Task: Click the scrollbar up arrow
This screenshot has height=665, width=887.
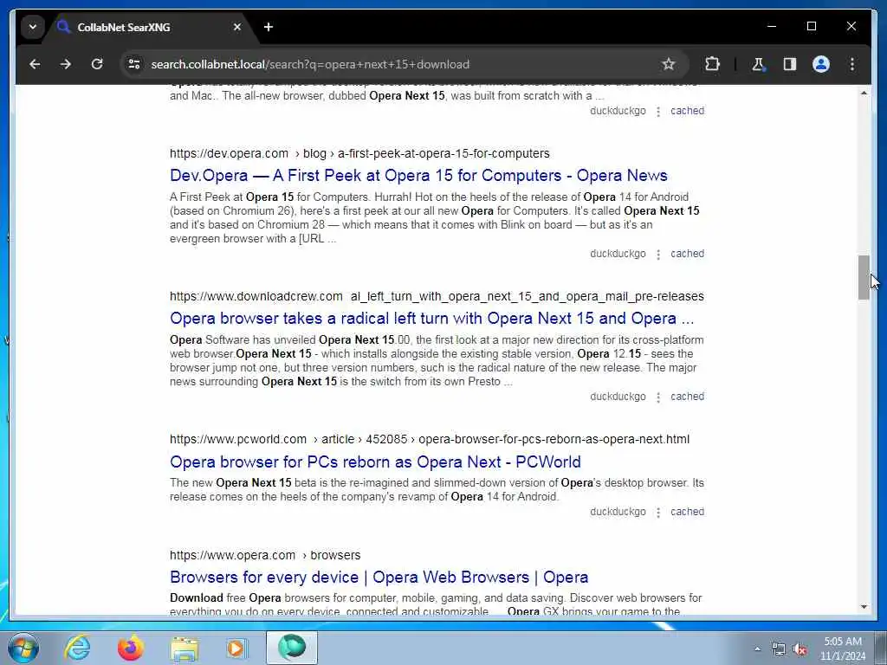Action: pyautogui.click(x=864, y=93)
